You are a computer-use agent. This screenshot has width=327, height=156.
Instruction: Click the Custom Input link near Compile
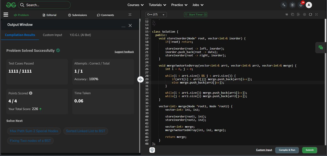pyautogui.click(x=264, y=150)
